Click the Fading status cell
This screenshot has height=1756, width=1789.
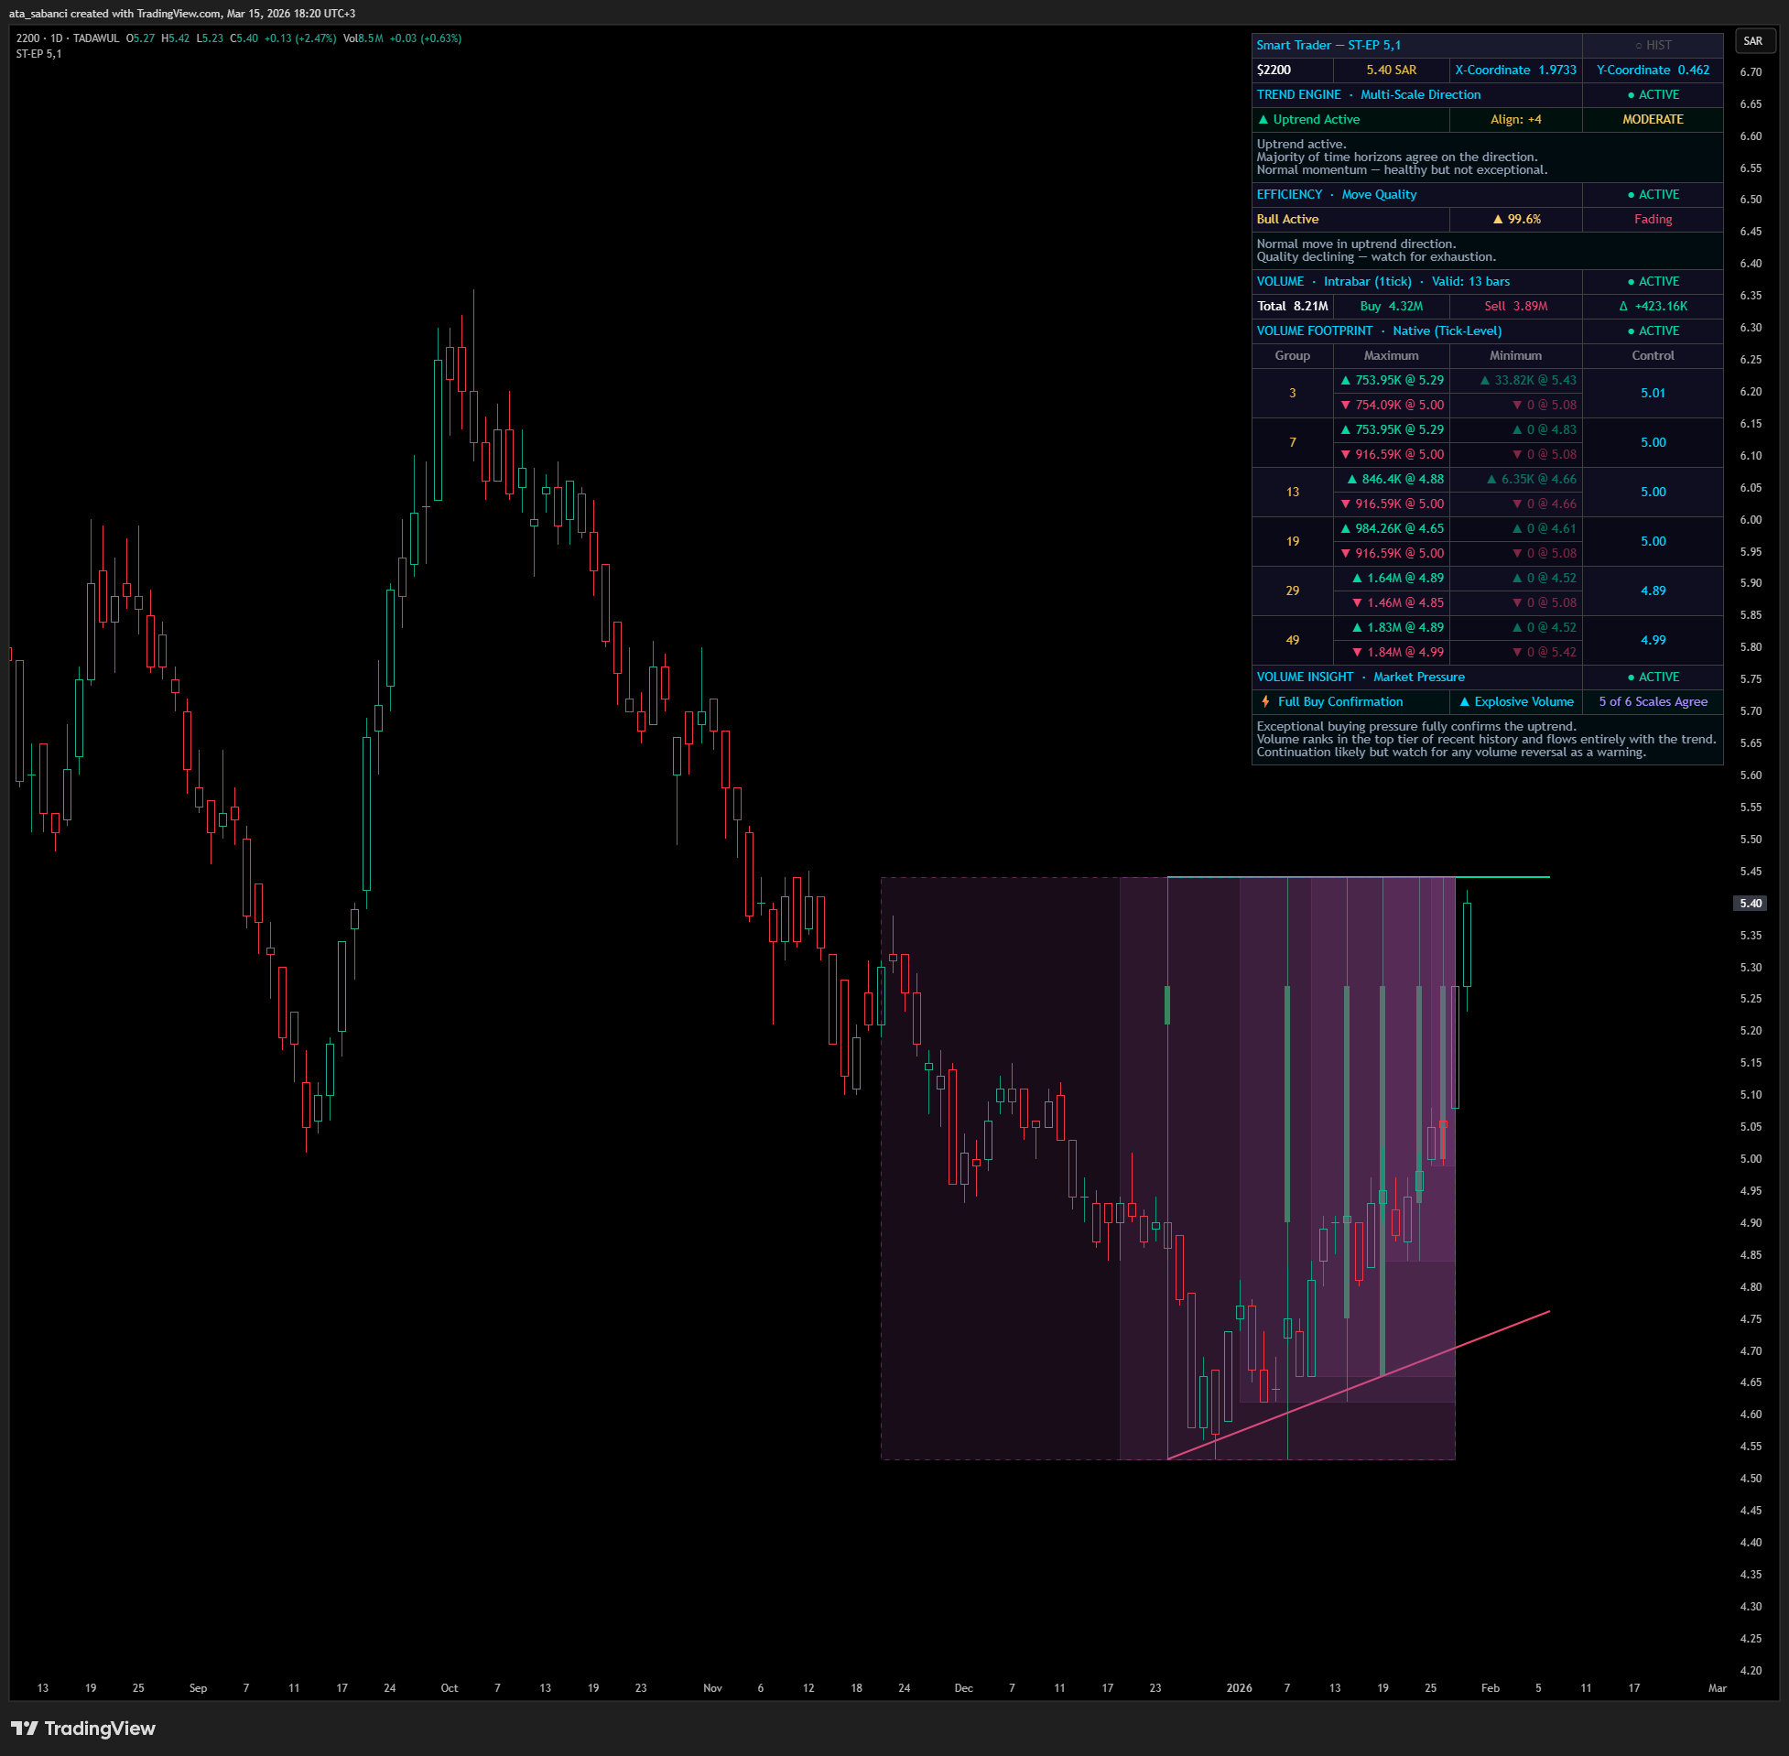click(1653, 220)
